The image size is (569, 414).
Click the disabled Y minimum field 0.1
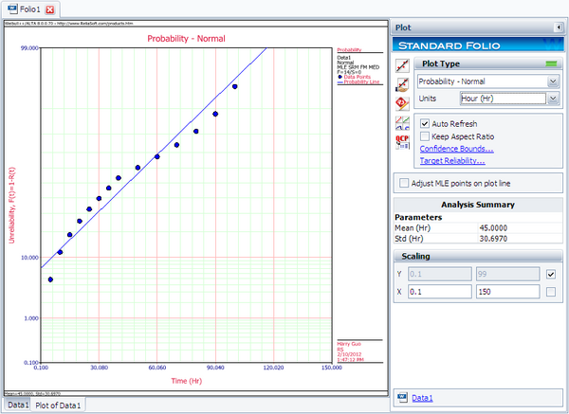[440, 274]
